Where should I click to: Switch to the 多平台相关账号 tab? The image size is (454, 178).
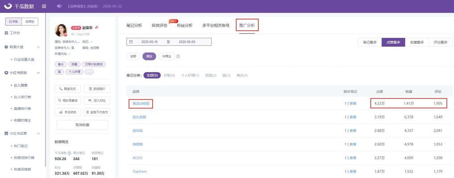(216, 25)
